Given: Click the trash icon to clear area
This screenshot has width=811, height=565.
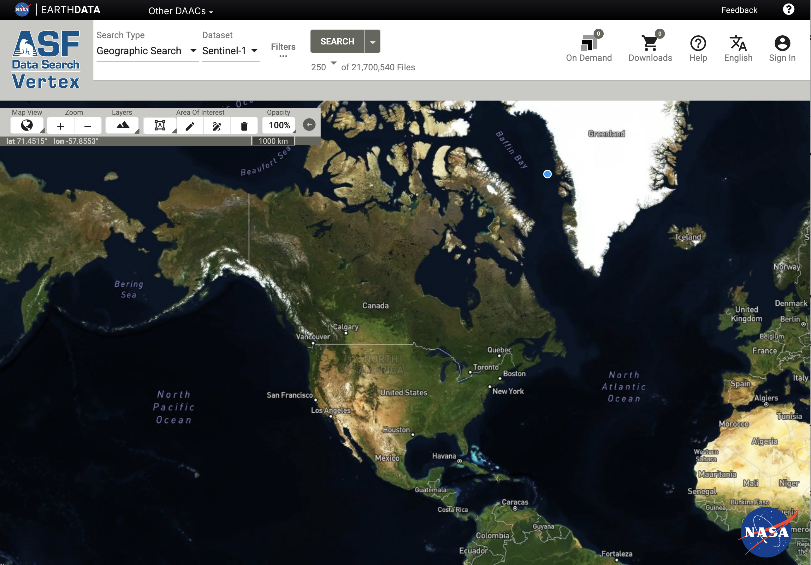Looking at the screenshot, I should (244, 126).
